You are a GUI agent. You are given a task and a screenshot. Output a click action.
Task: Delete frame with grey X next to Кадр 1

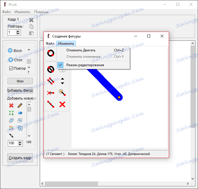tap(31, 20)
